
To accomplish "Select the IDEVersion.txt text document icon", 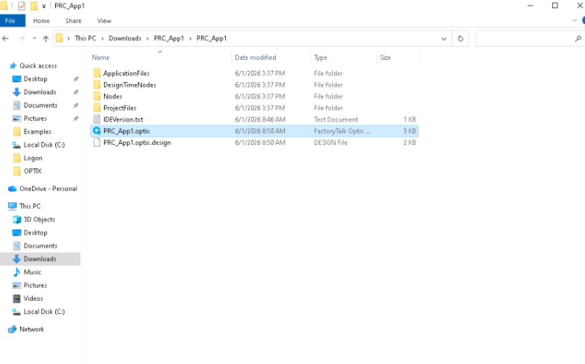I will (97, 120).
